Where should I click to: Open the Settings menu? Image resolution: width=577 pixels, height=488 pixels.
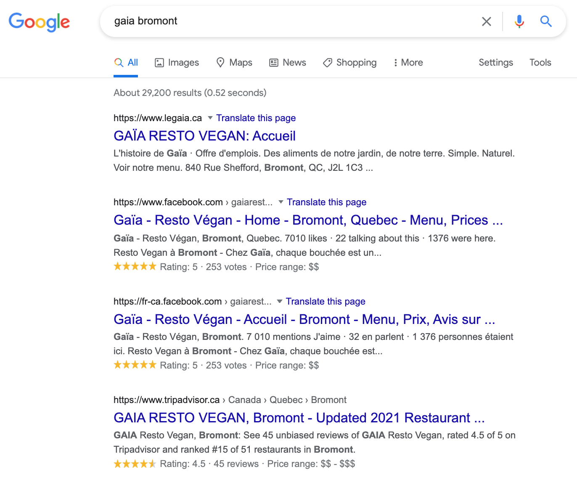[495, 62]
